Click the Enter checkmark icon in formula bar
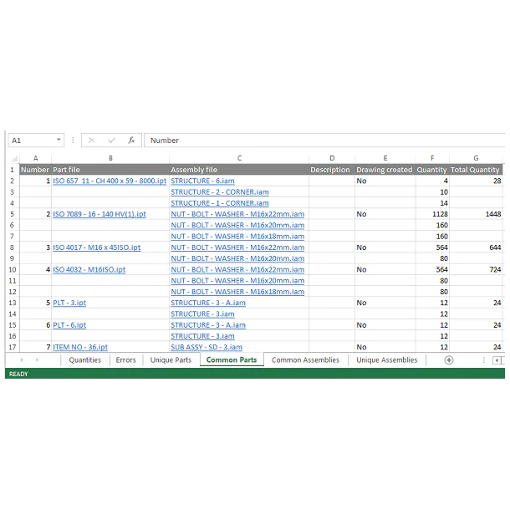The height and width of the screenshot is (510, 510). [x=110, y=140]
